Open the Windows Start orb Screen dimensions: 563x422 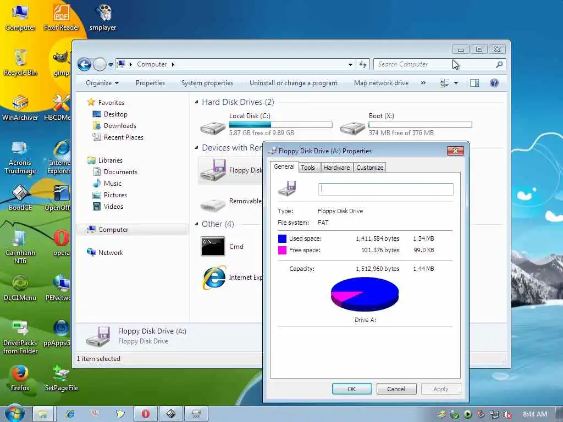coord(14,413)
